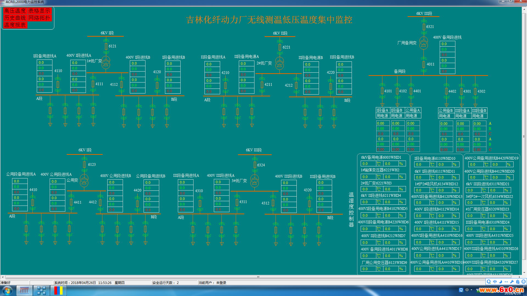527x296 pixels.
Task: Open the 网络拓扑 network topology page
Action: [40, 18]
